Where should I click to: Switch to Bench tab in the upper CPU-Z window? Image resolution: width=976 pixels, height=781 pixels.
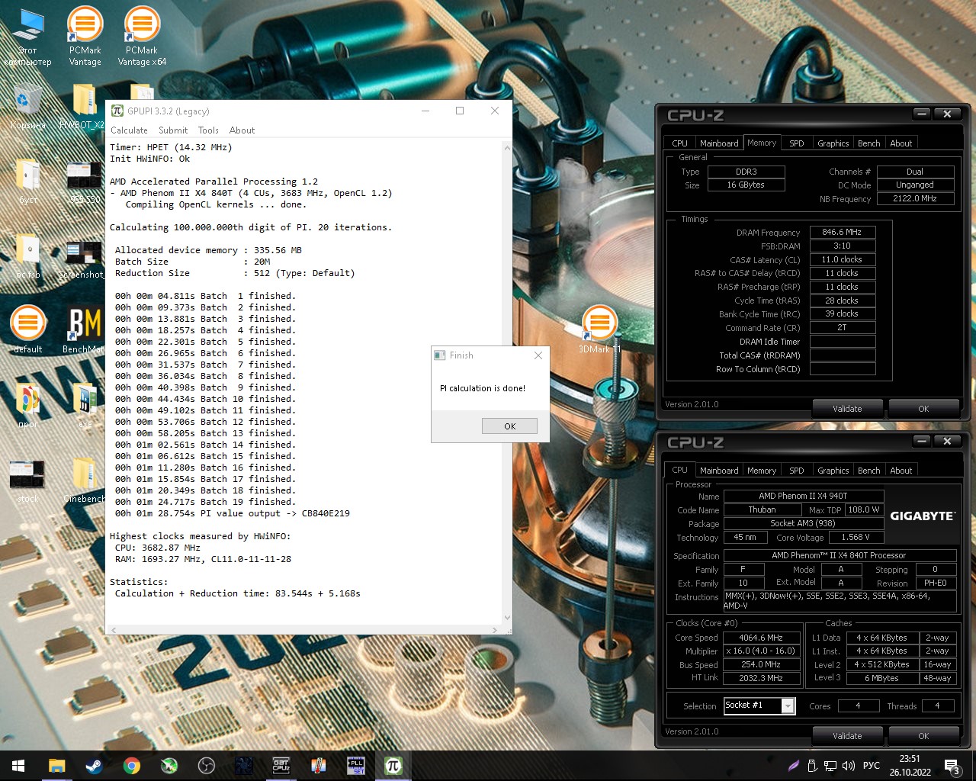point(868,143)
